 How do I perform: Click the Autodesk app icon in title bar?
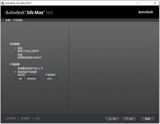click(x=3, y=3)
